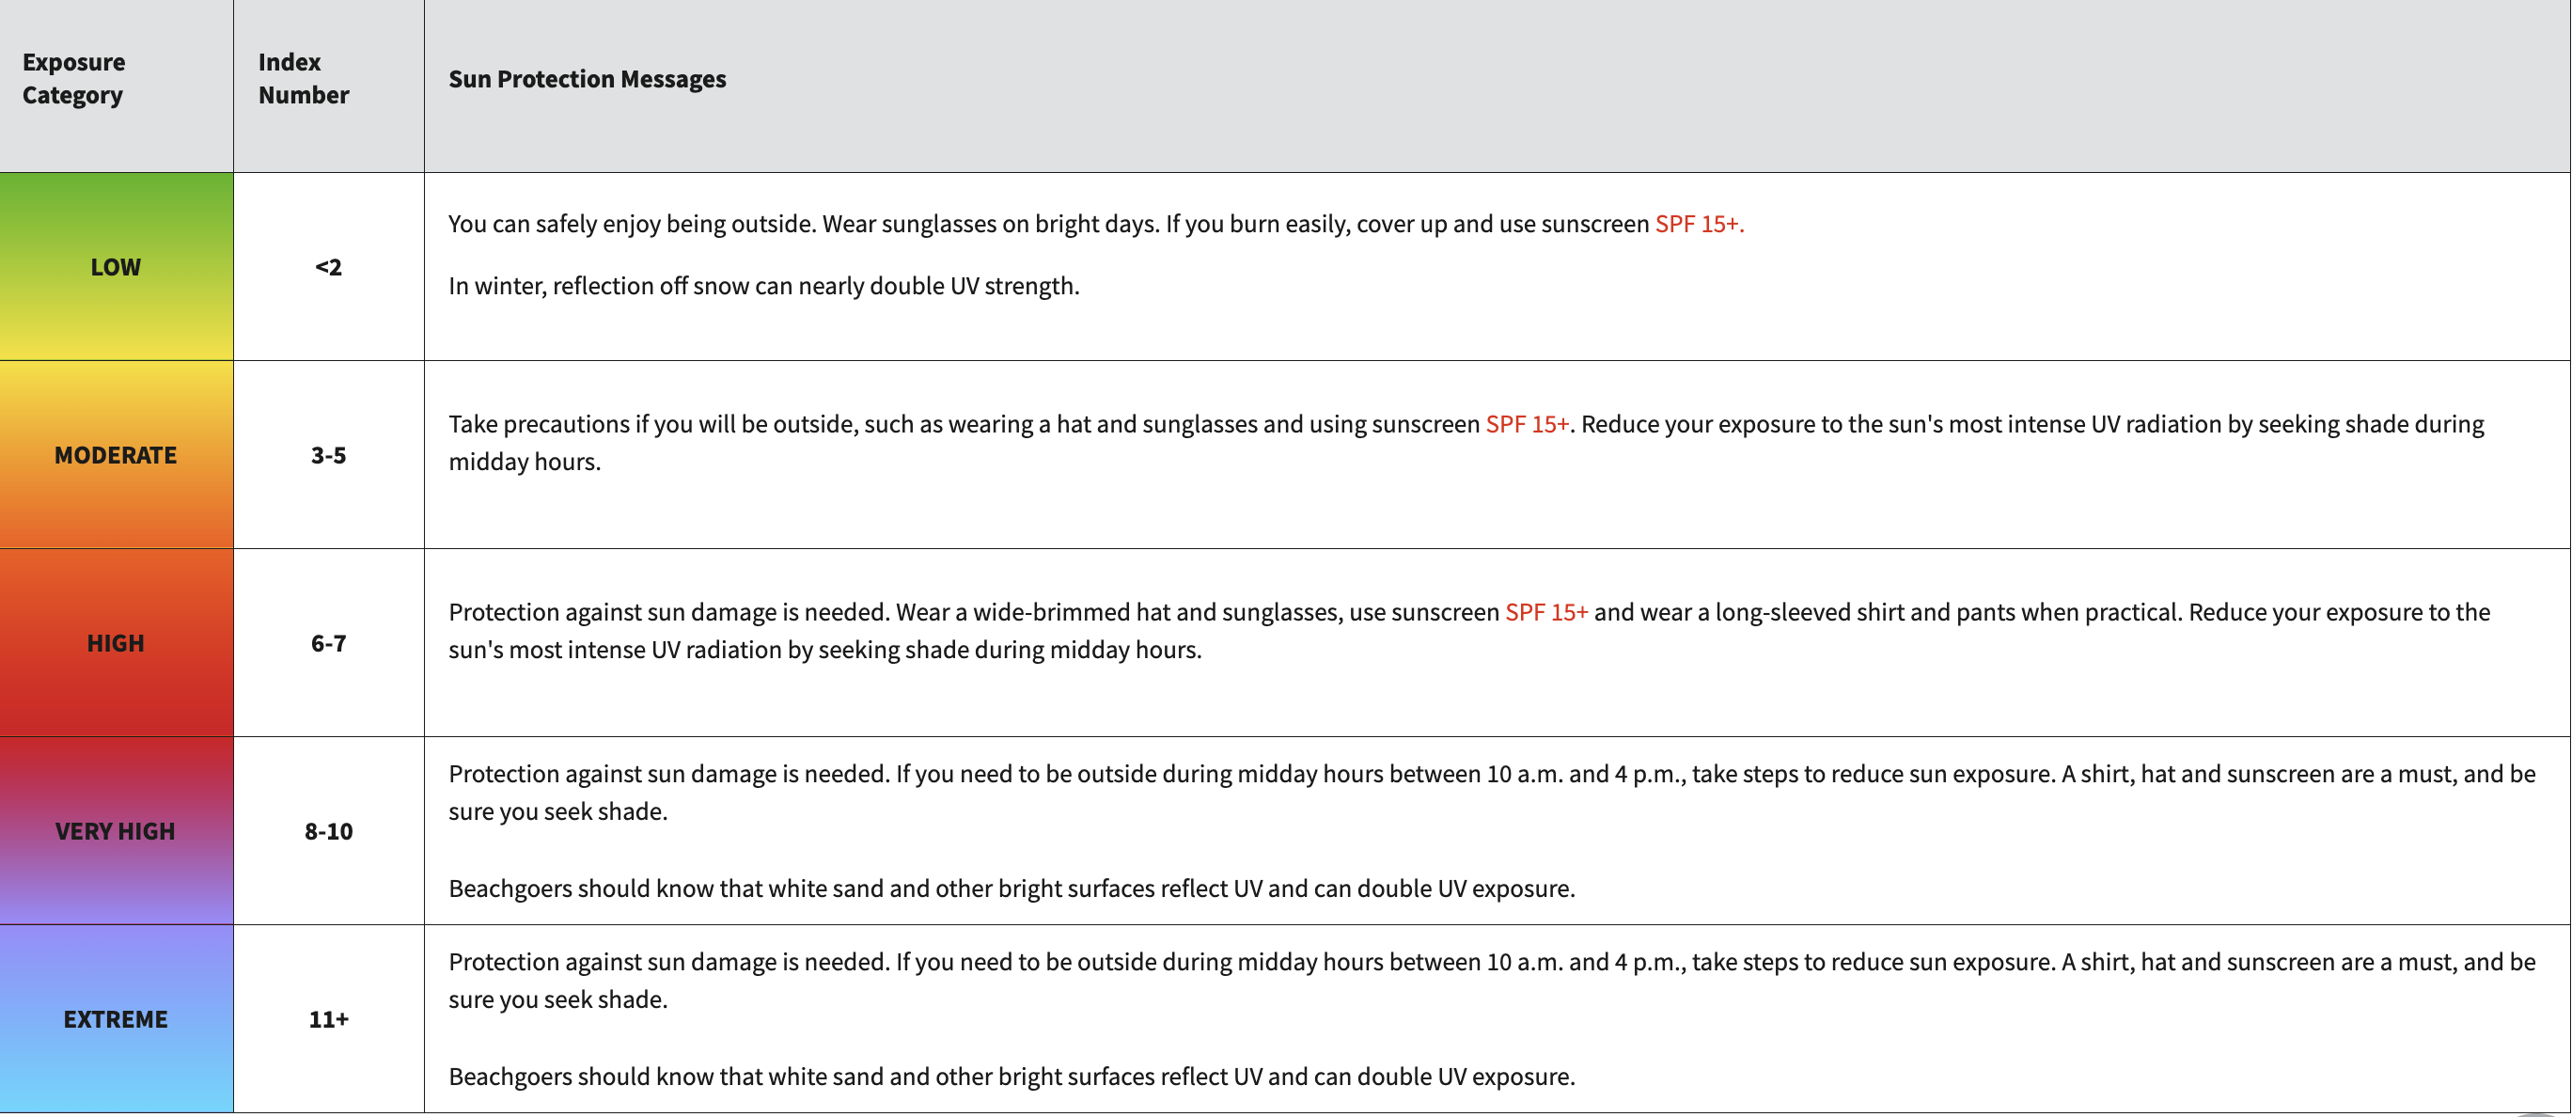Select the purple VERY HIGH category cell
Screen dimensions: 2572x1117
(x=116, y=831)
